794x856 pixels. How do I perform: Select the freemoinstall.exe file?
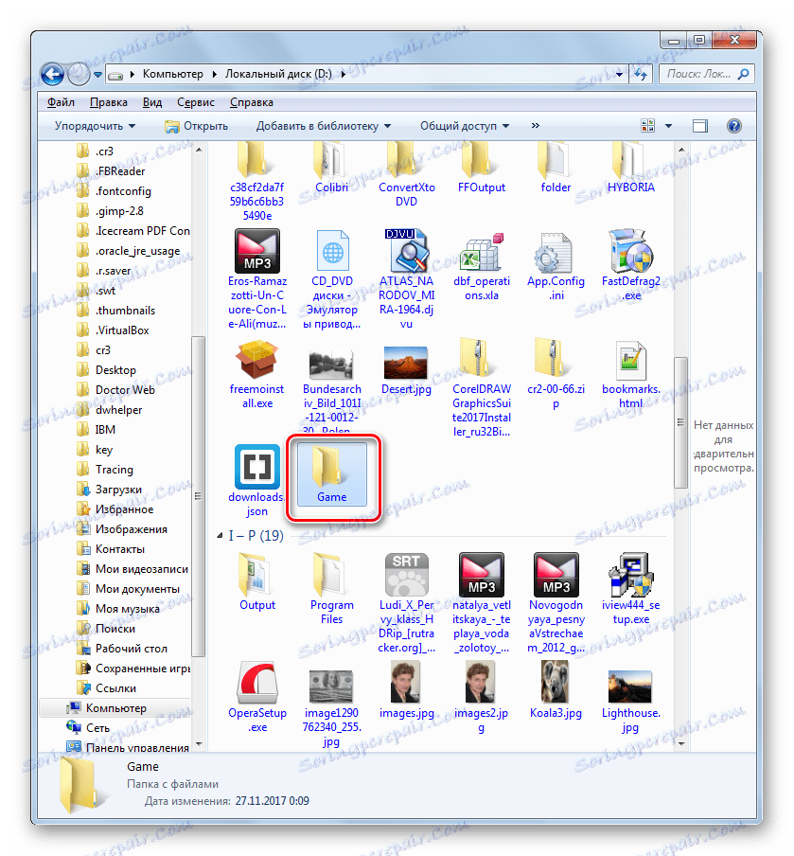coord(257,375)
